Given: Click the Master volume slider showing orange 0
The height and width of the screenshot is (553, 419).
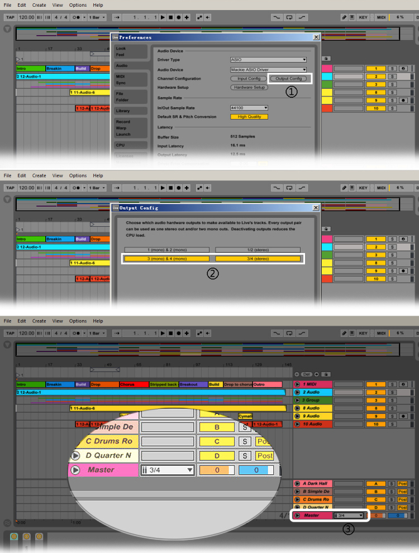Looking at the screenshot, I should [x=377, y=516].
